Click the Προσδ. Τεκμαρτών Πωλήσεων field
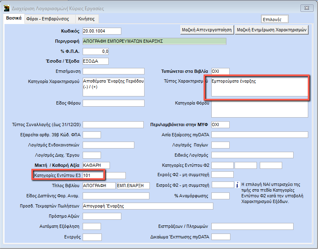Screen dimensions: 318x249 pyautogui.click(x=148, y=206)
